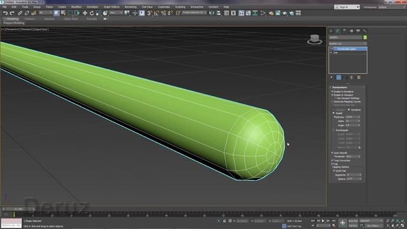
Task: Open the Customize menu
Action: [x=164, y=7]
